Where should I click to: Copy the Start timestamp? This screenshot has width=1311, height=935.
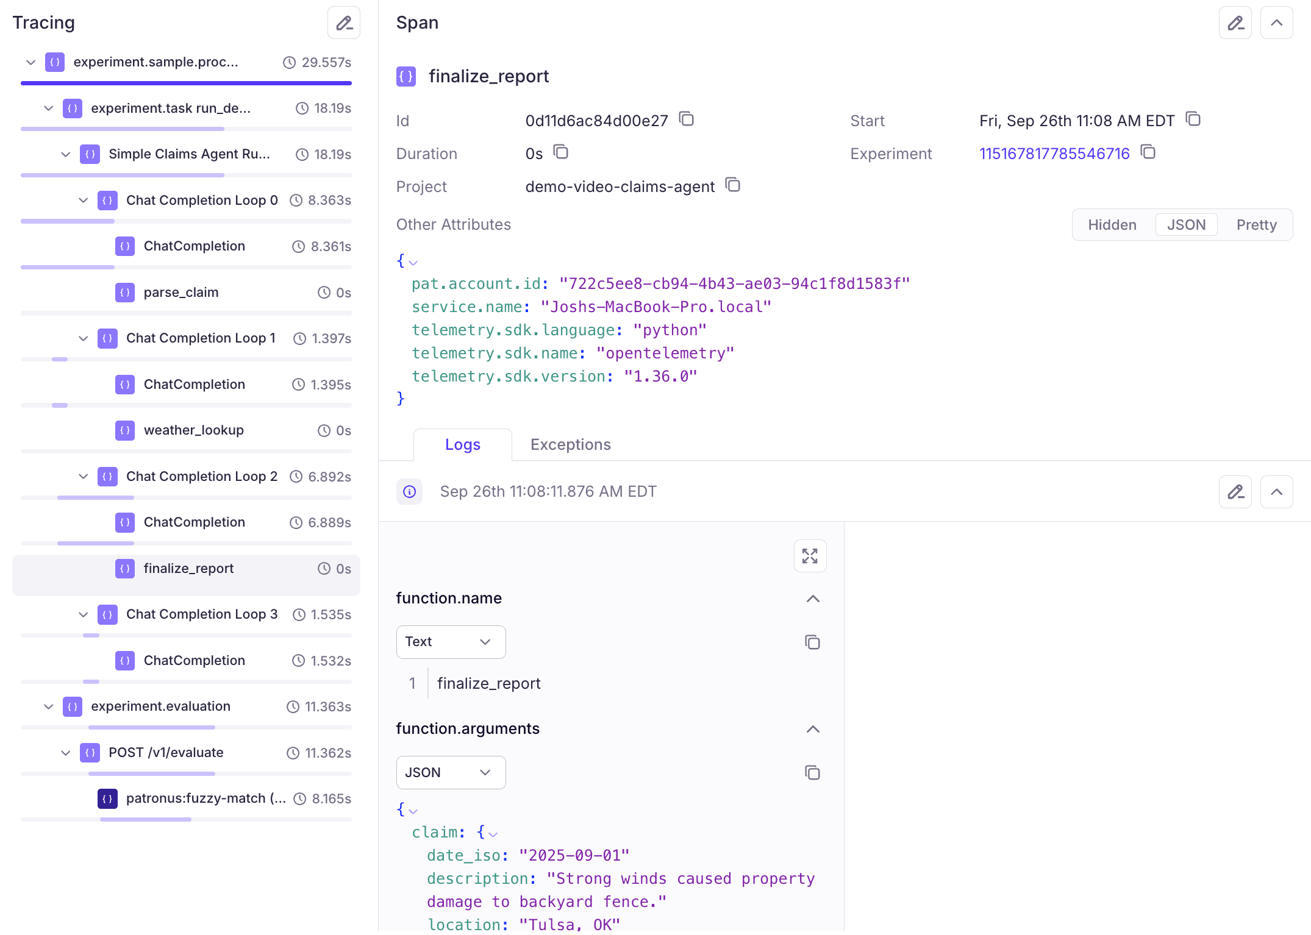pos(1193,119)
